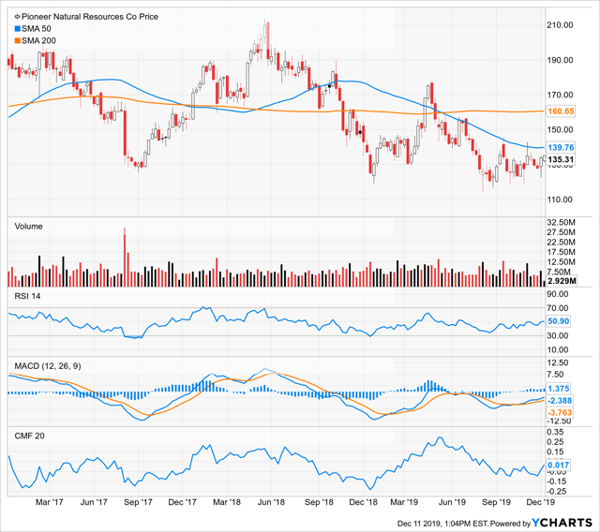Click the Dec '18 date axis label
The height and width of the screenshot is (532, 600).
363,502
